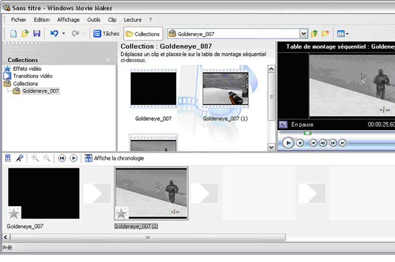Viewport: 395px width, 262px height.
Task: Toggle the Tâches pane
Action: tap(106, 34)
